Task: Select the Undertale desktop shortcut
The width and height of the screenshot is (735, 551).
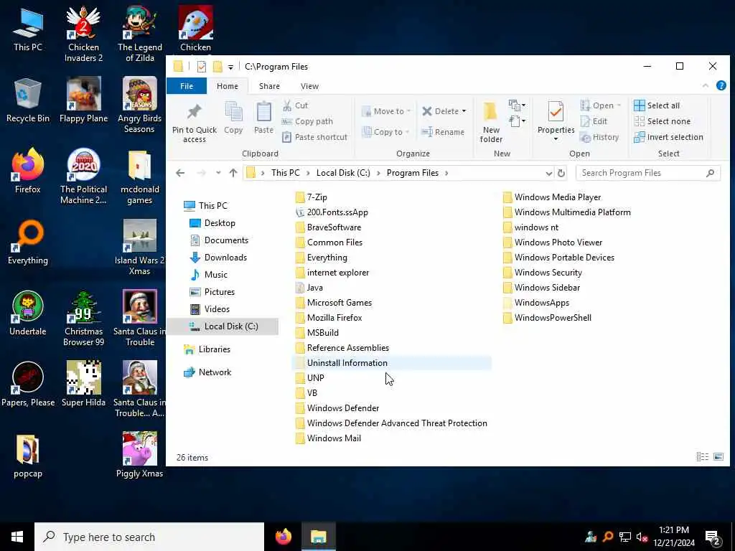Action: [28, 314]
